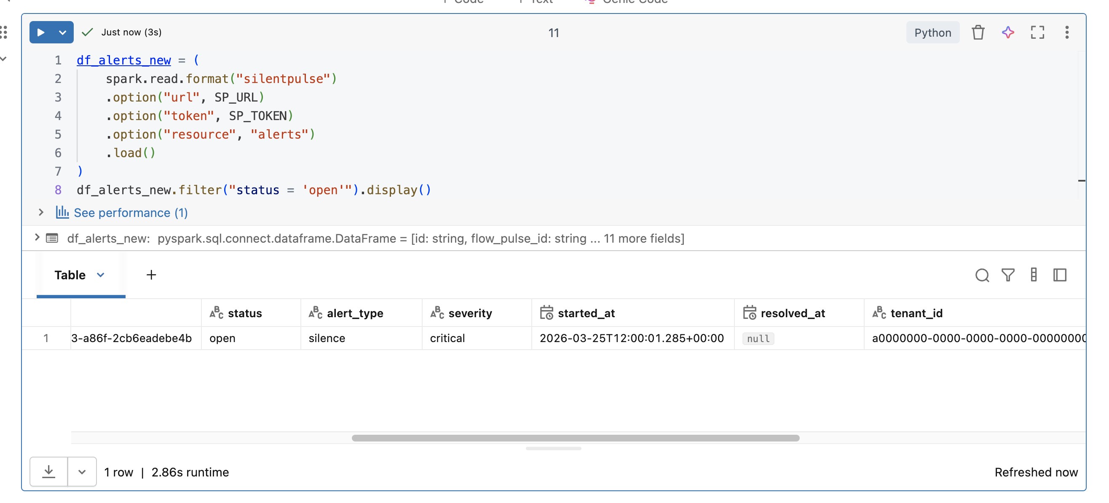Add a new visualization with plus

(151, 275)
